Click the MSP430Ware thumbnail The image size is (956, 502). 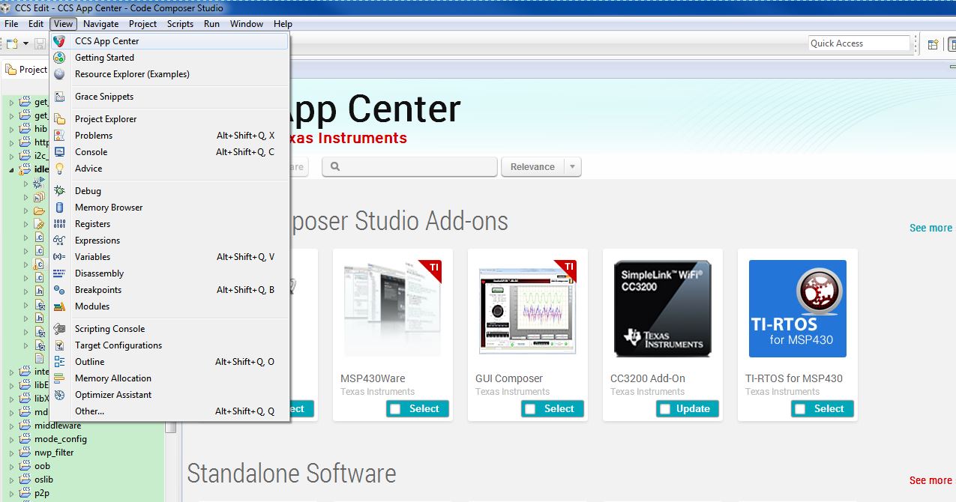[393, 309]
